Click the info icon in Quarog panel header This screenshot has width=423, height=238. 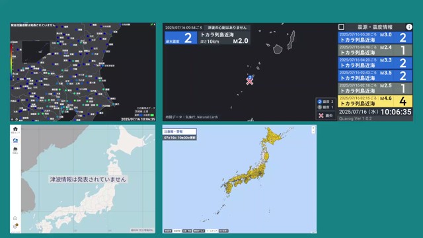(409, 27)
